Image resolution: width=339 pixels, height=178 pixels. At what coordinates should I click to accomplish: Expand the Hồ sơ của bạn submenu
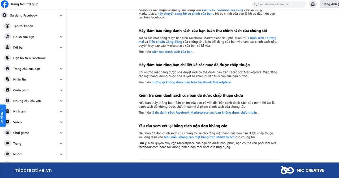click(x=61, y=37)
